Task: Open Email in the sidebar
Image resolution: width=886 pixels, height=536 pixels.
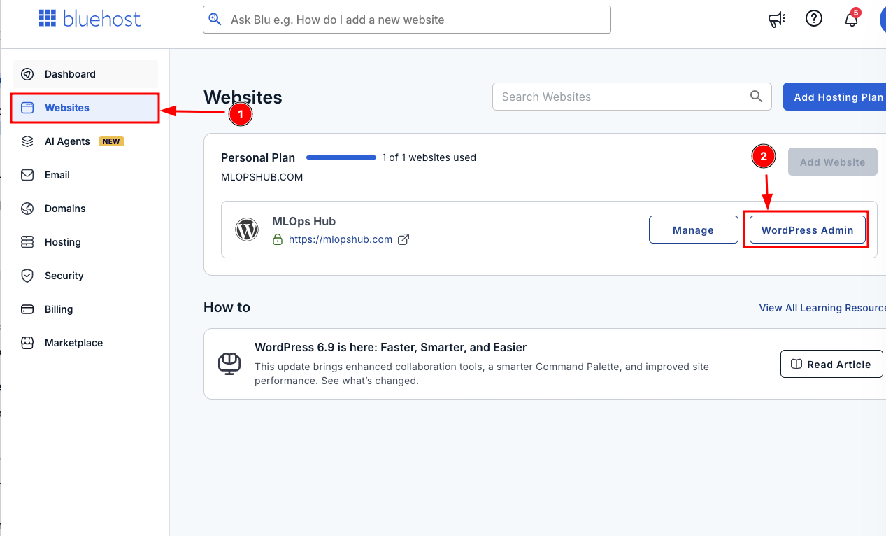Action: [85, 175]
